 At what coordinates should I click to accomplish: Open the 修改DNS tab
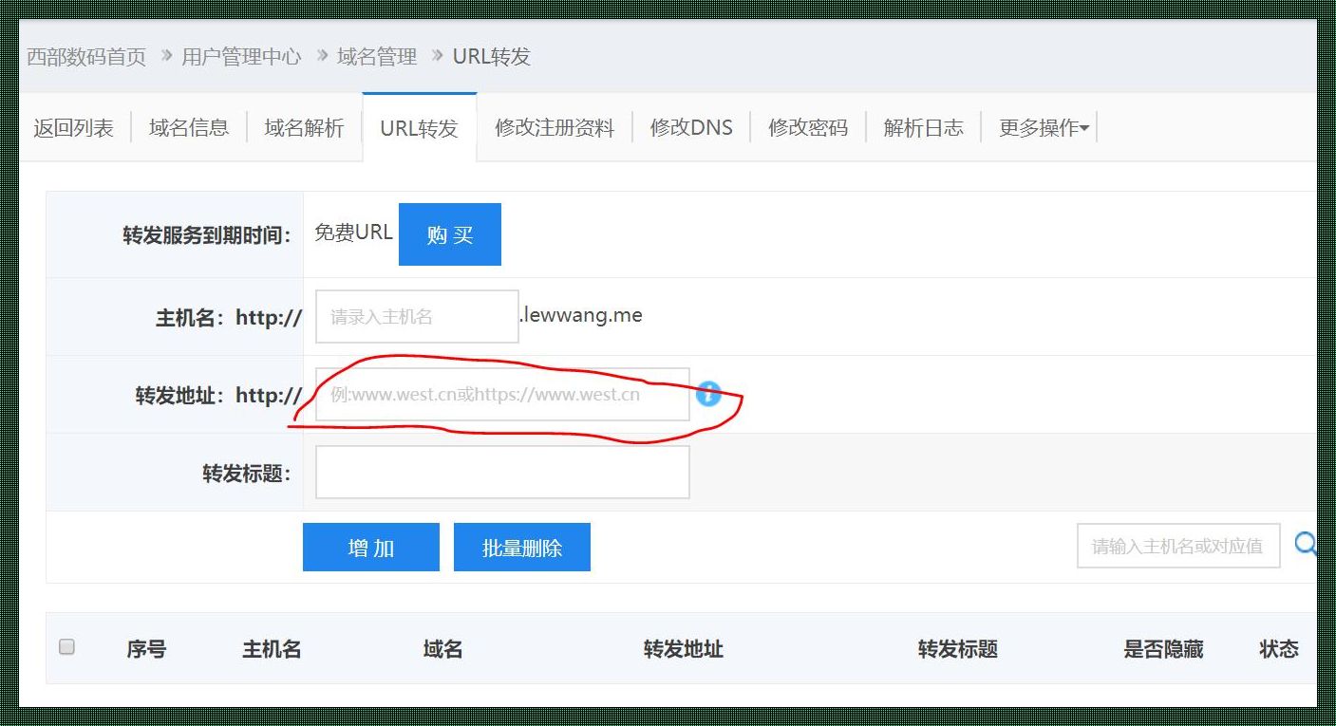(690, 126)
